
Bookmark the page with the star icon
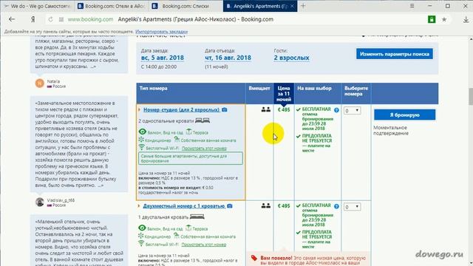coord(444,19)
